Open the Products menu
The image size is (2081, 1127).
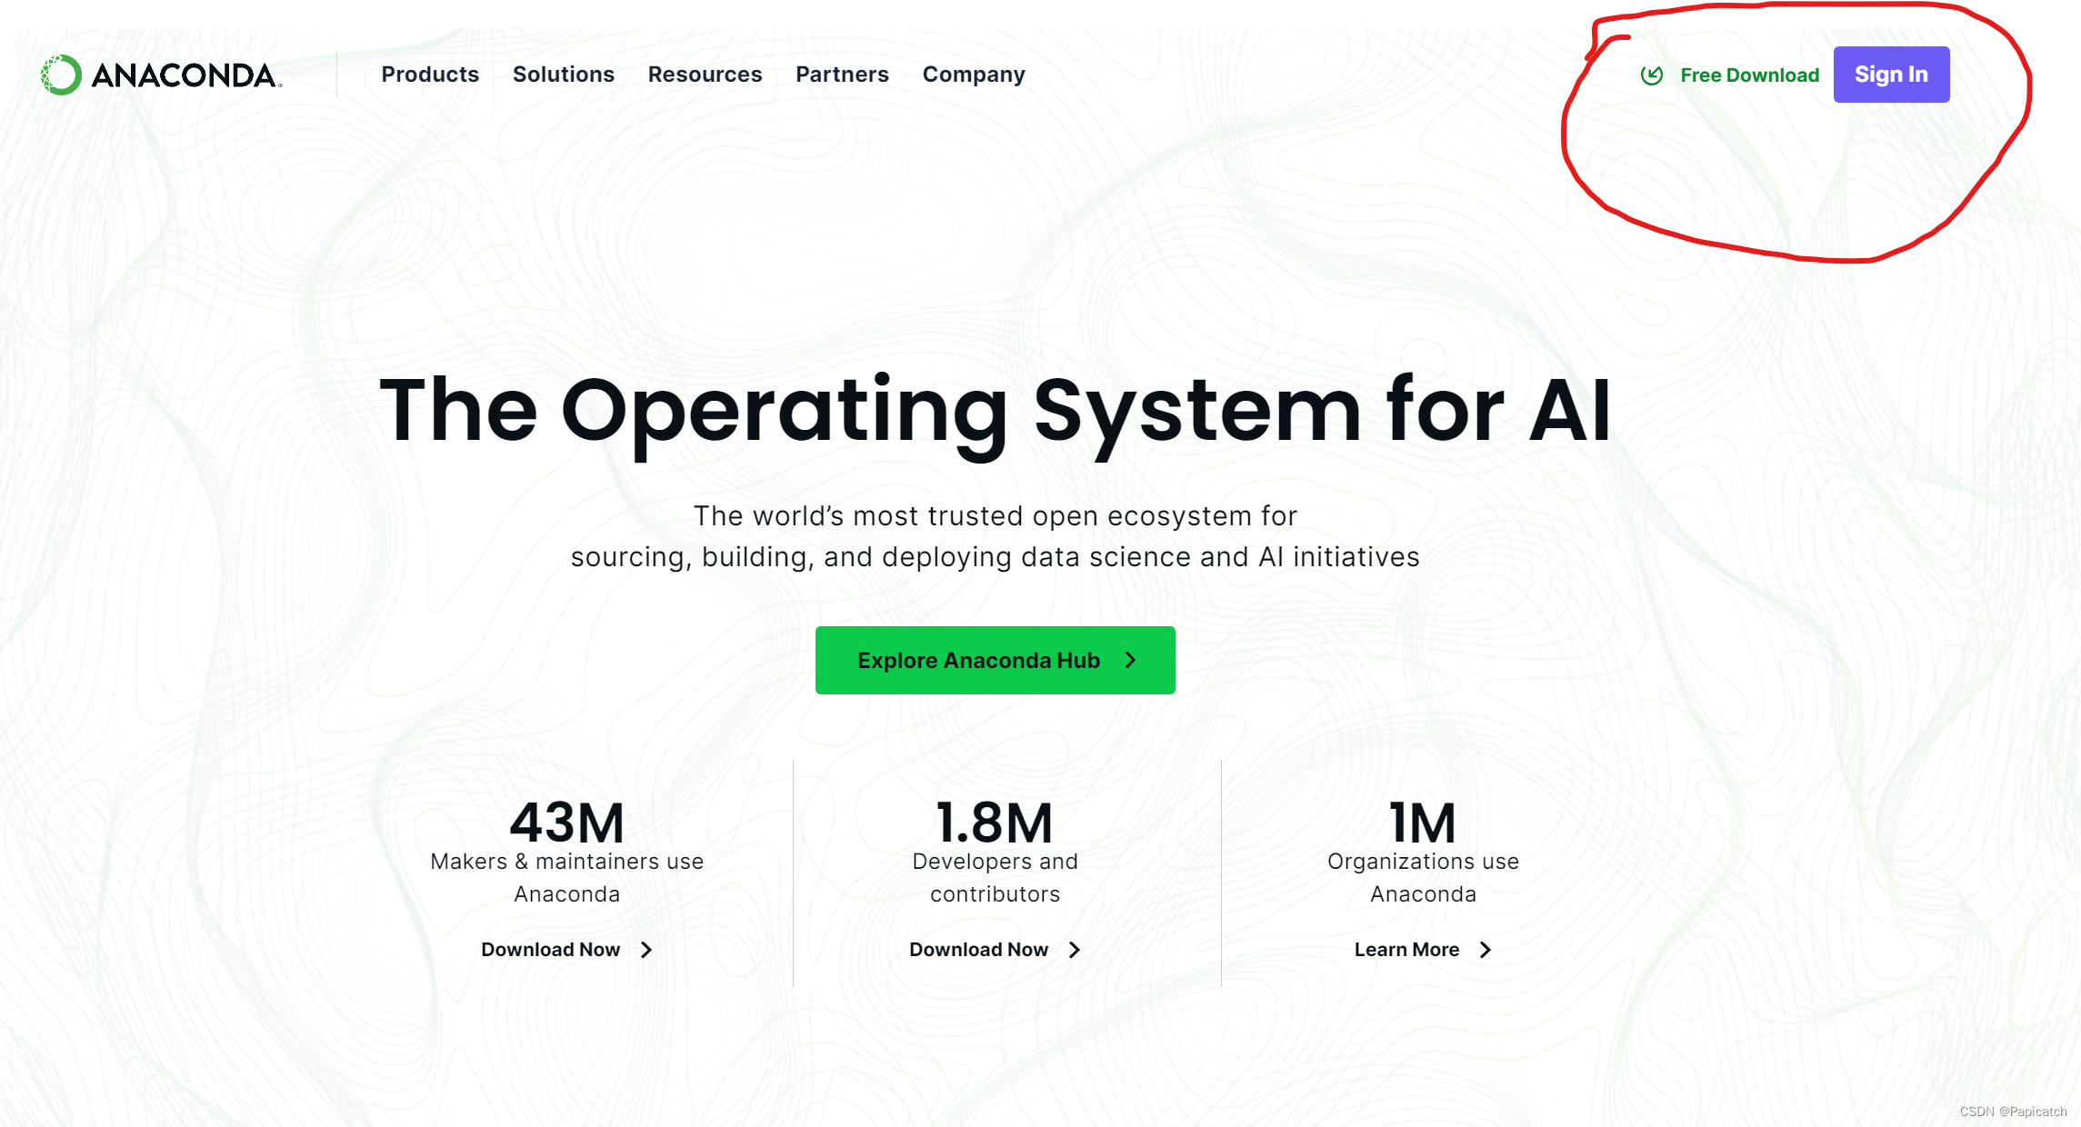pos(430,75)
